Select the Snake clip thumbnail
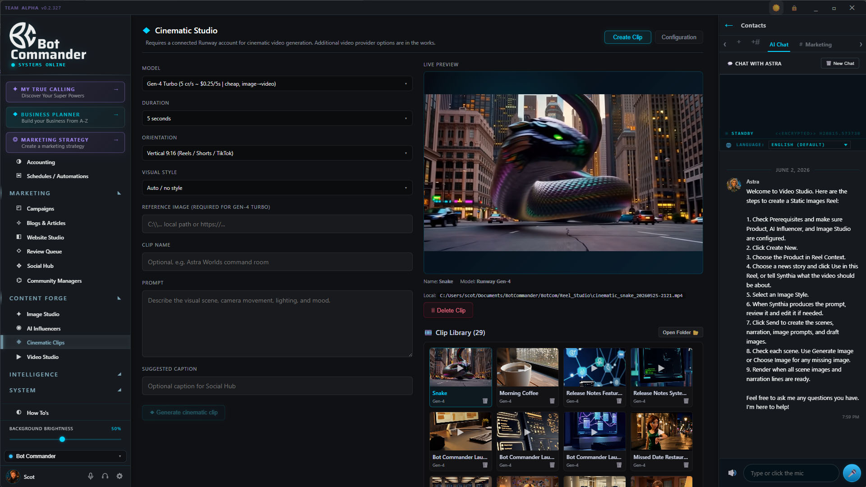The image size is (866, 487). [461, 367]
